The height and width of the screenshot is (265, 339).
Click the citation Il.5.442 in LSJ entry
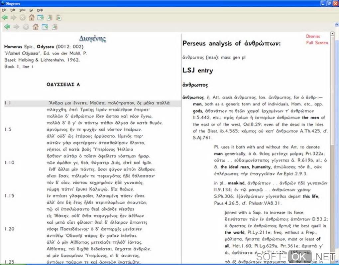pos(201,118)
